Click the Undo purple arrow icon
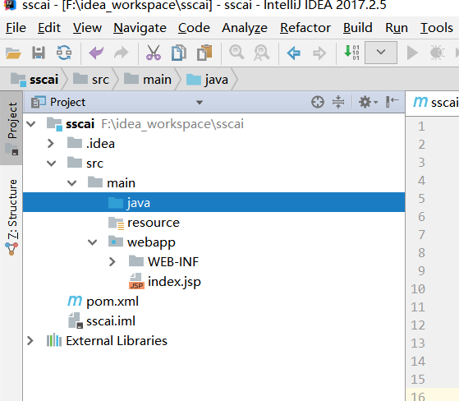Screen dimensions: 459x401 [96, 53]
